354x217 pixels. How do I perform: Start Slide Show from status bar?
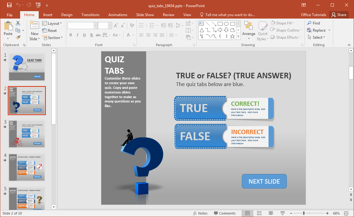point(282,213)
